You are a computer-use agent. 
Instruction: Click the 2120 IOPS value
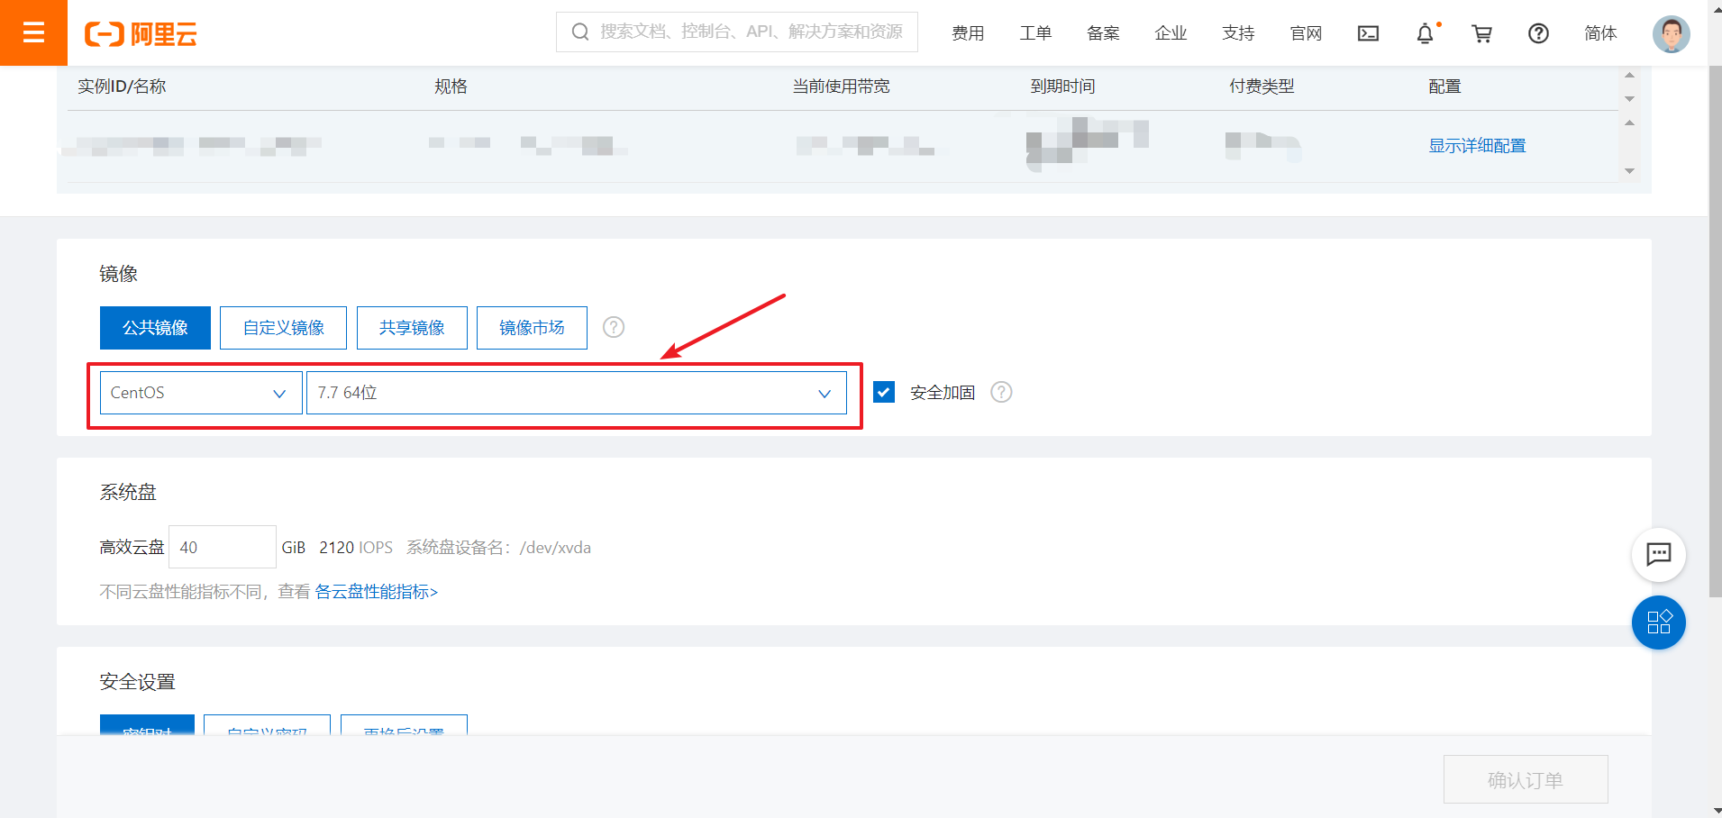356,548
